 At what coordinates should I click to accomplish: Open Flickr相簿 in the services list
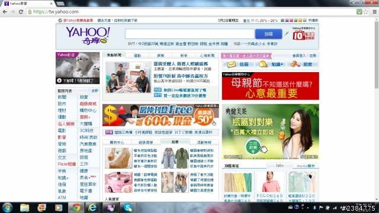click(67, 164)
